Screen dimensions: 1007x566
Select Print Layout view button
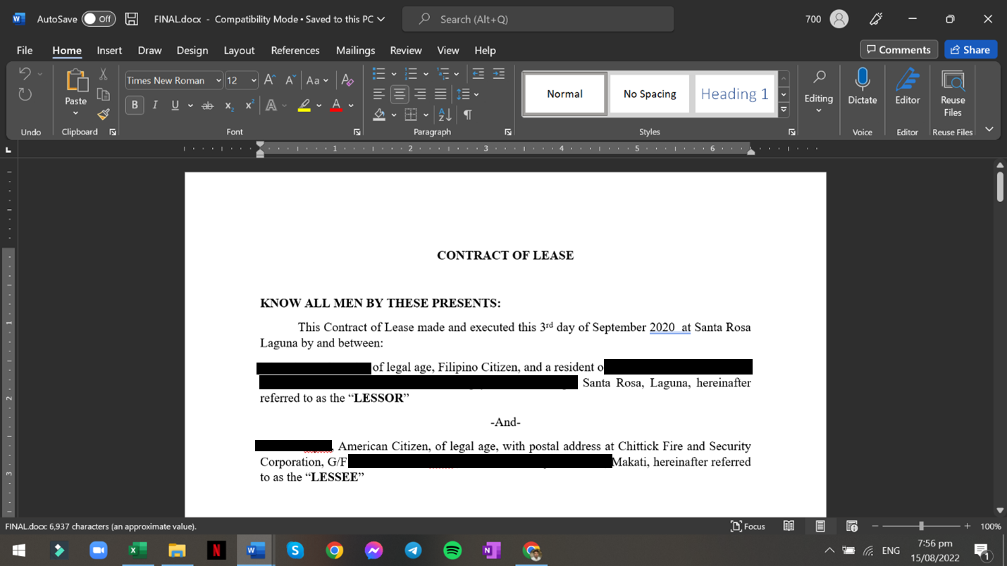point(820,526)
